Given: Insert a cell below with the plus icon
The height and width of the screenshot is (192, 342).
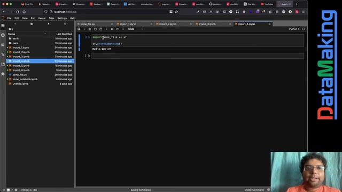Looking at the screenshot, I should point(84,29).
